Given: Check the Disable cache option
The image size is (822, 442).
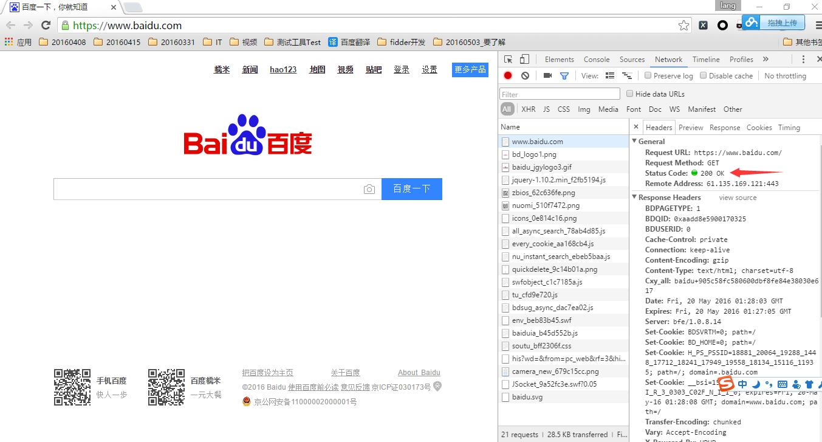Looking at the screenshot, I should [x=704, y=76].
